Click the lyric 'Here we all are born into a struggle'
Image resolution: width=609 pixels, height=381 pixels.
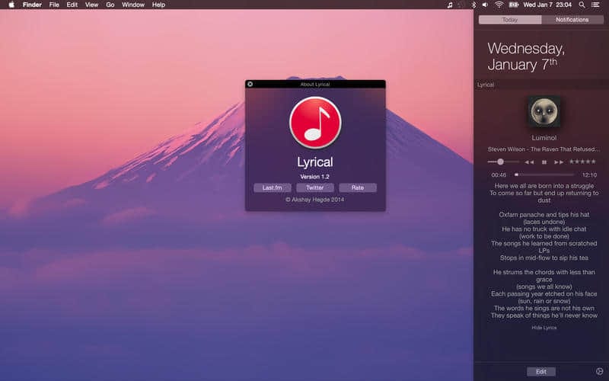pyautogui.click(x=544, y=186)
